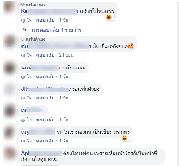
Task: Click '21 ชม.' timestamp link
Action: [66, 55]
